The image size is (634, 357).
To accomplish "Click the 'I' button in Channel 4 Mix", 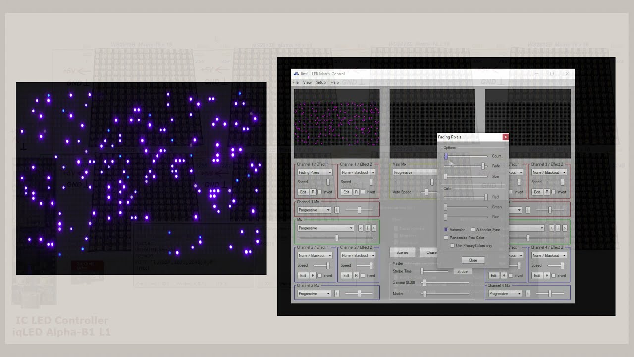I will click(x=528, y=294).
